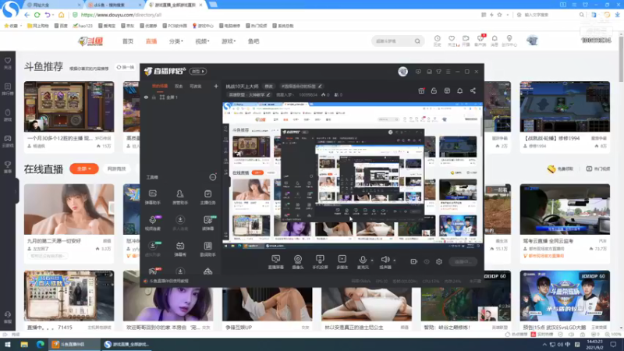This screenshot has width=624, height=351.
Task: Open Hearthstone recommended stream thumbnail
Action: (69, 107)
